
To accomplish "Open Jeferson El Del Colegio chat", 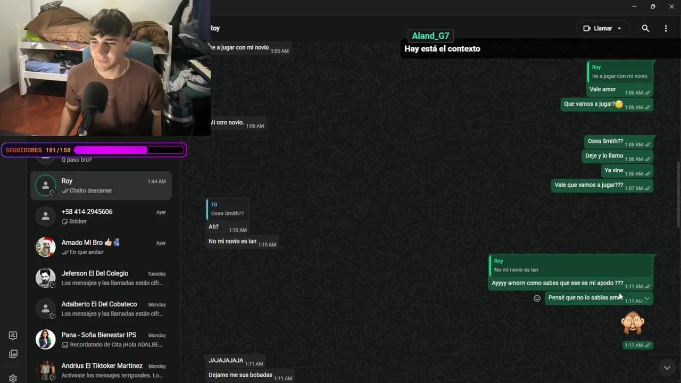I will (x=101, y=278).
